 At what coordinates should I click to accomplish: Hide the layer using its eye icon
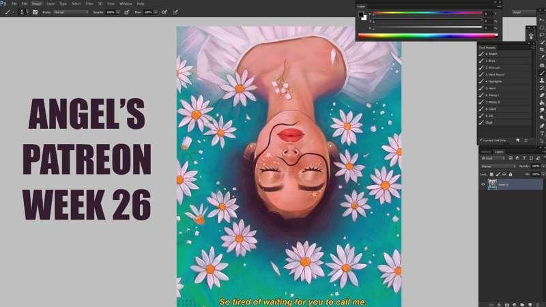[x=483, y=184]
